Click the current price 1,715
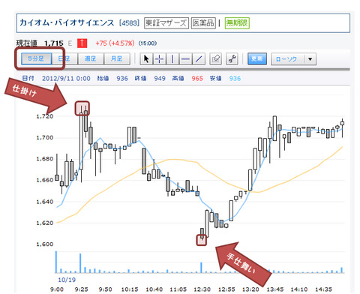 tap(54, 43)
